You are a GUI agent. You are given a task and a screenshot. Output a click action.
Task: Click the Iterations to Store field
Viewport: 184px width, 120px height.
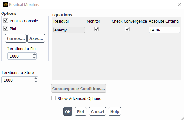pos(18,80)
